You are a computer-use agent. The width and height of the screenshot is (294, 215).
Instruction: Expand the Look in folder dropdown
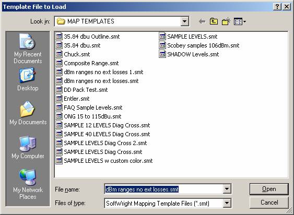pos(184,21)
